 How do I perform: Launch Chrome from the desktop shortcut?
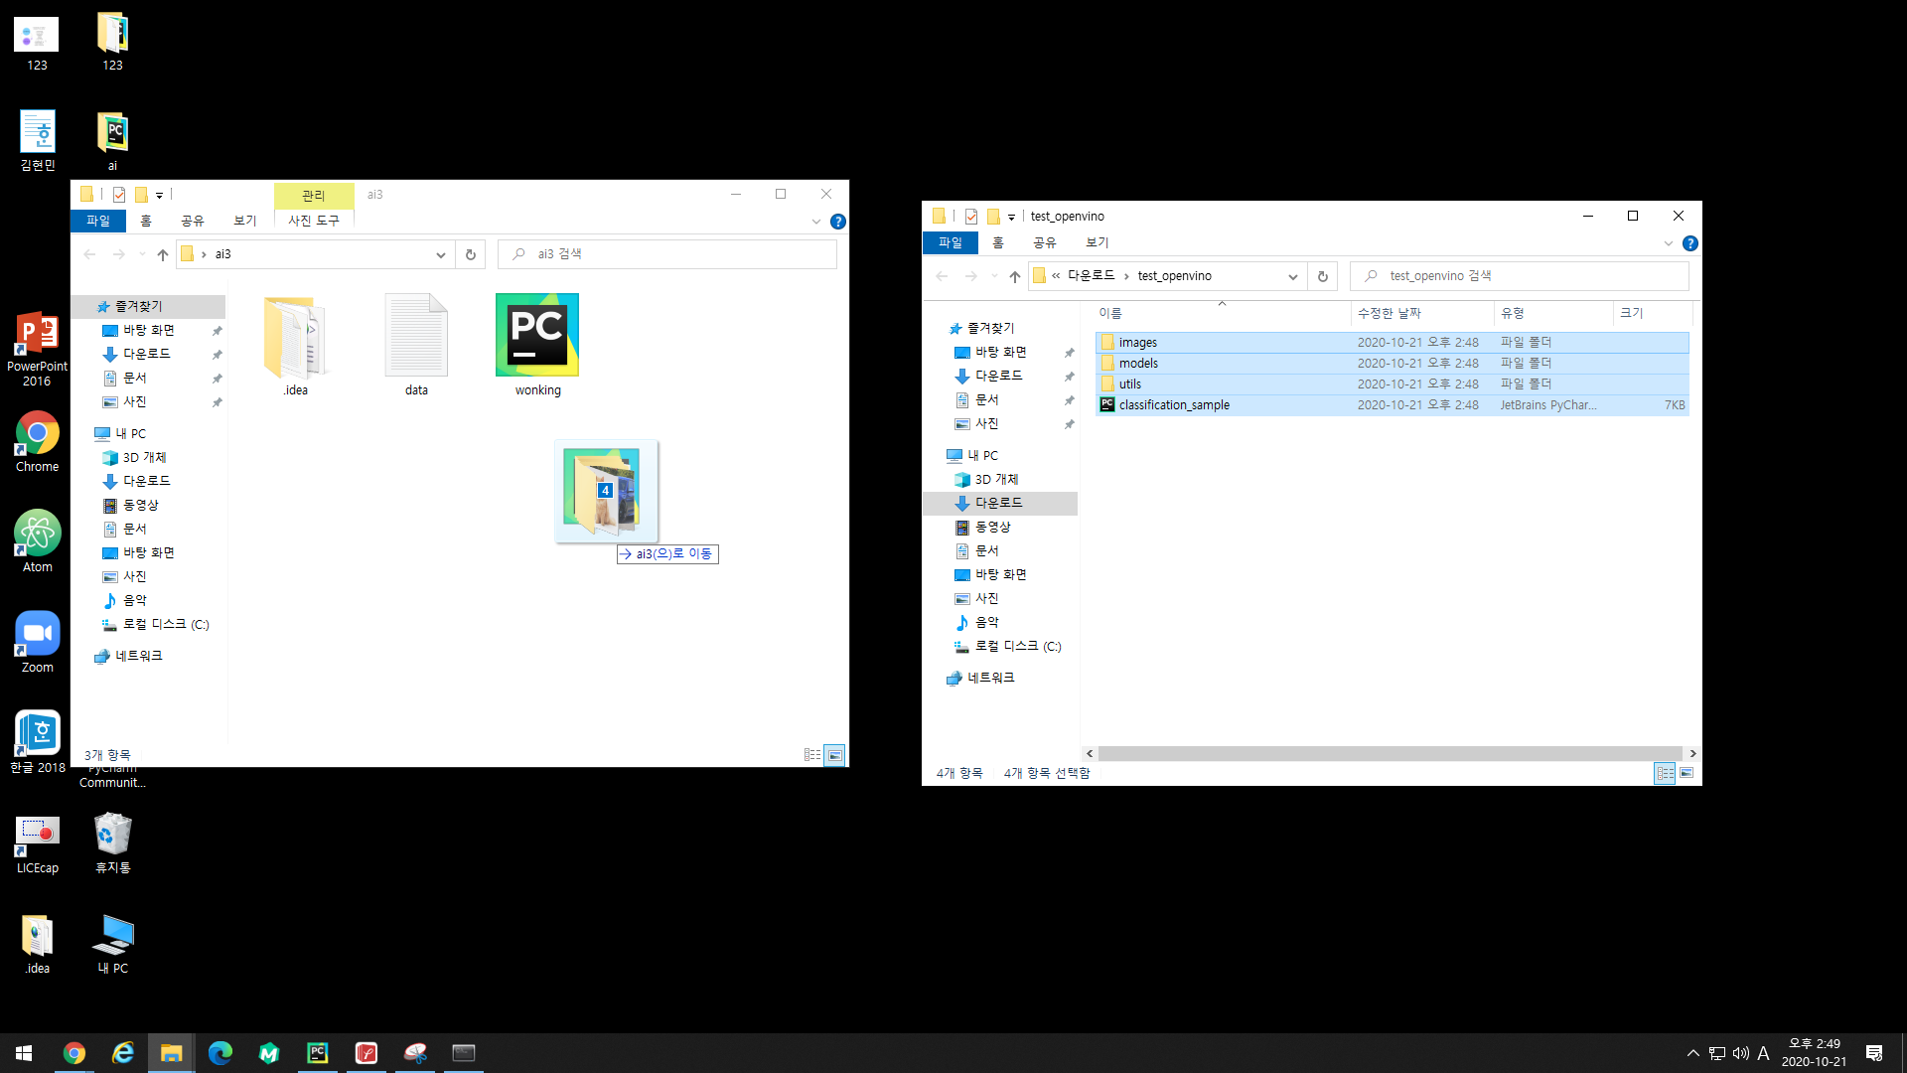pyautogui.click(x=37, y=434)
